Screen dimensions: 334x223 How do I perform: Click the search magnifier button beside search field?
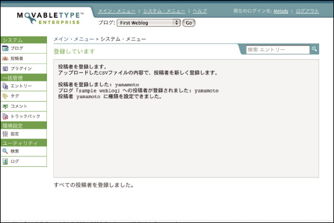click(314, 49)
